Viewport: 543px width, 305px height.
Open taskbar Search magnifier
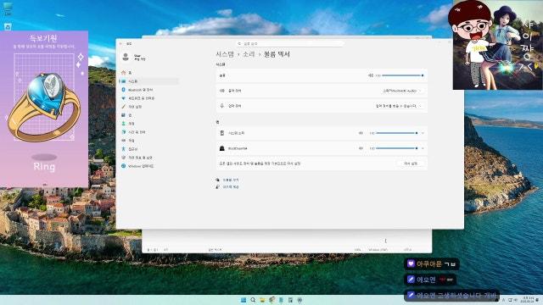tap(253, 300)
